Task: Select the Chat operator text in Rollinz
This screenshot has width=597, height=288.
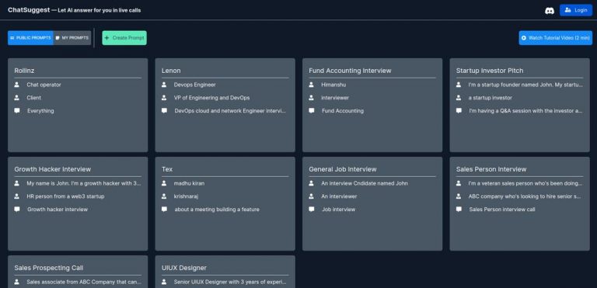Action: pos(44,85)
